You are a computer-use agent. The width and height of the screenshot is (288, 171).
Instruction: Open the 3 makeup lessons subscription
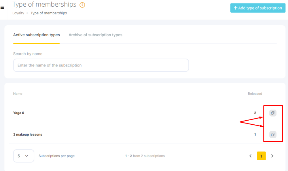tap(28, 134)
